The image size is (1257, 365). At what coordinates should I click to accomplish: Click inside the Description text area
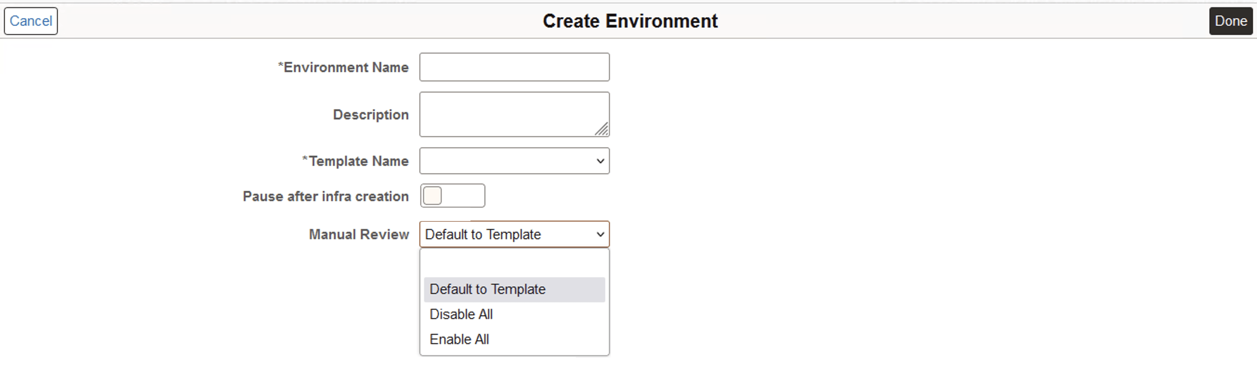click(x=514, y=114)
